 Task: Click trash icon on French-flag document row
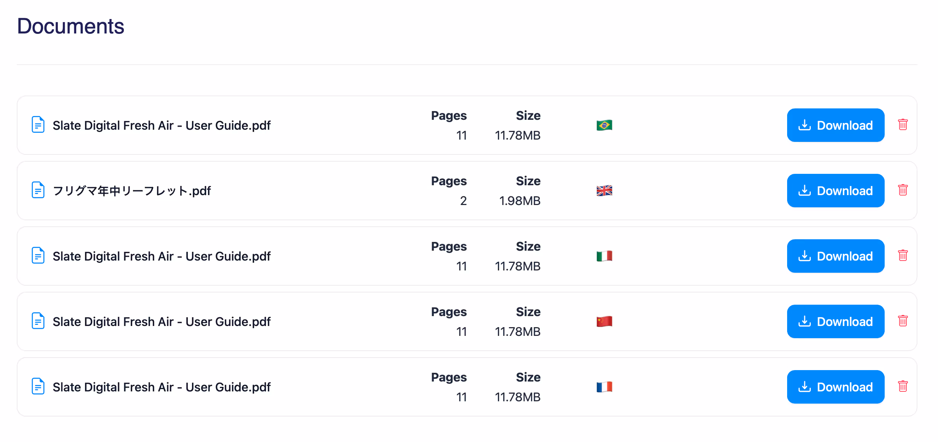pos(903,386)
